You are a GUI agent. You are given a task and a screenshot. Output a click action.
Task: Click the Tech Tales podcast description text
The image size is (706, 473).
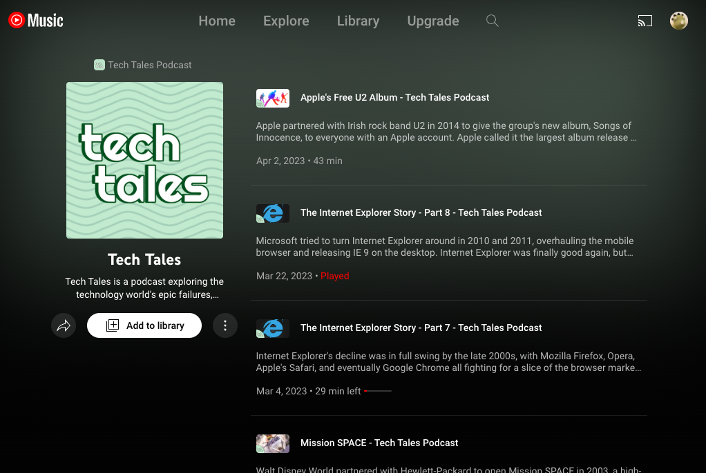(144, 288)
